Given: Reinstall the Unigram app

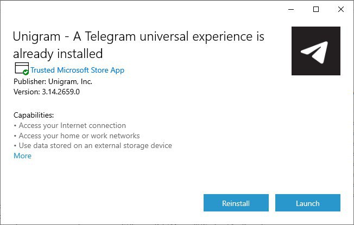Looking at the screenshot, I should pyautogui.click(x=236, y=203).
